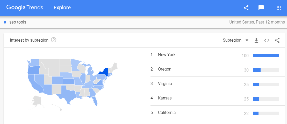Open the Explore section
Viewport: 287px width, 124px height.
62,8
